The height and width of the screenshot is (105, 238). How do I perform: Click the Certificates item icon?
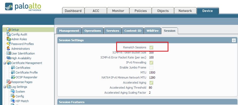click(x=13, y=68)
